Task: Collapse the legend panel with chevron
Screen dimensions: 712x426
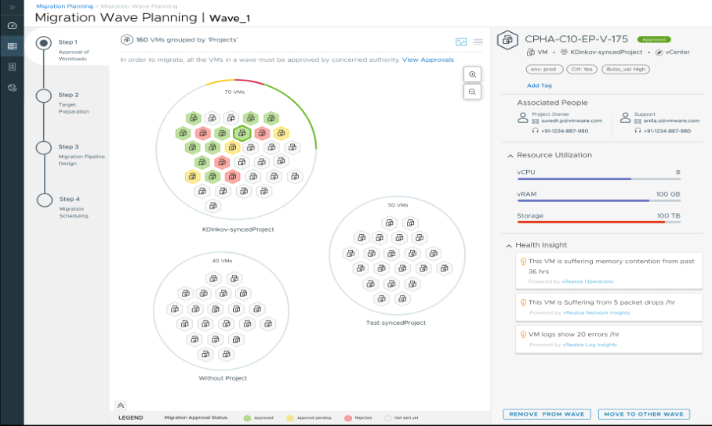Action: pos(121,405)
